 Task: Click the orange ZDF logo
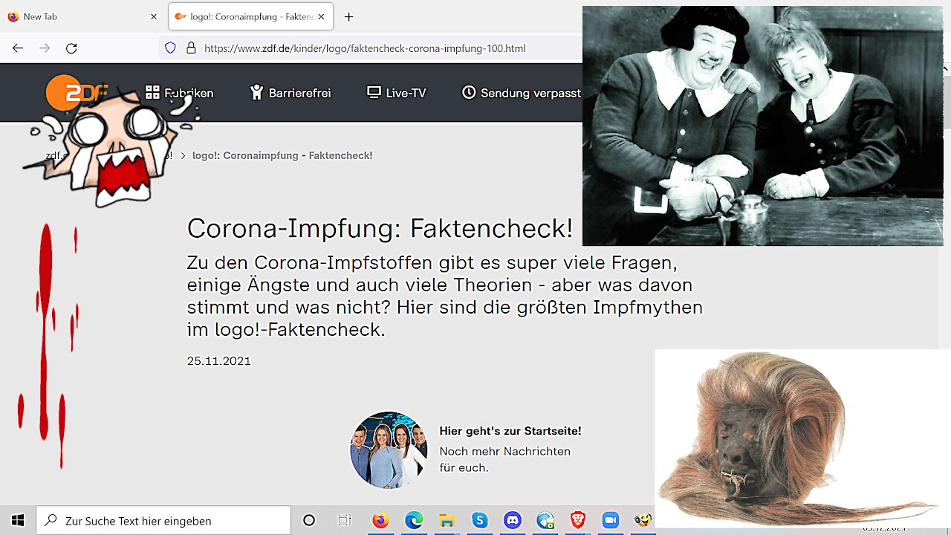[x=77, y=93]
